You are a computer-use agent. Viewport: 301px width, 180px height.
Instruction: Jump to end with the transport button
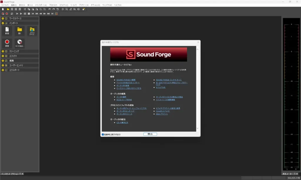click(x=52, y=13)
